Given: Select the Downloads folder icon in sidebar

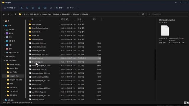Looking at the screenshot, I should click(x=7, y=29).
